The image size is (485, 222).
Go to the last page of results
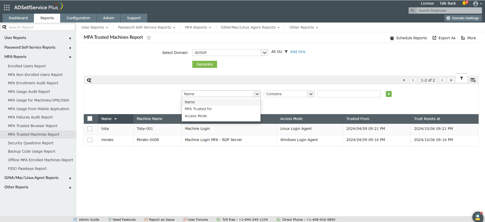pyautogui.click(x=451, y=80)
